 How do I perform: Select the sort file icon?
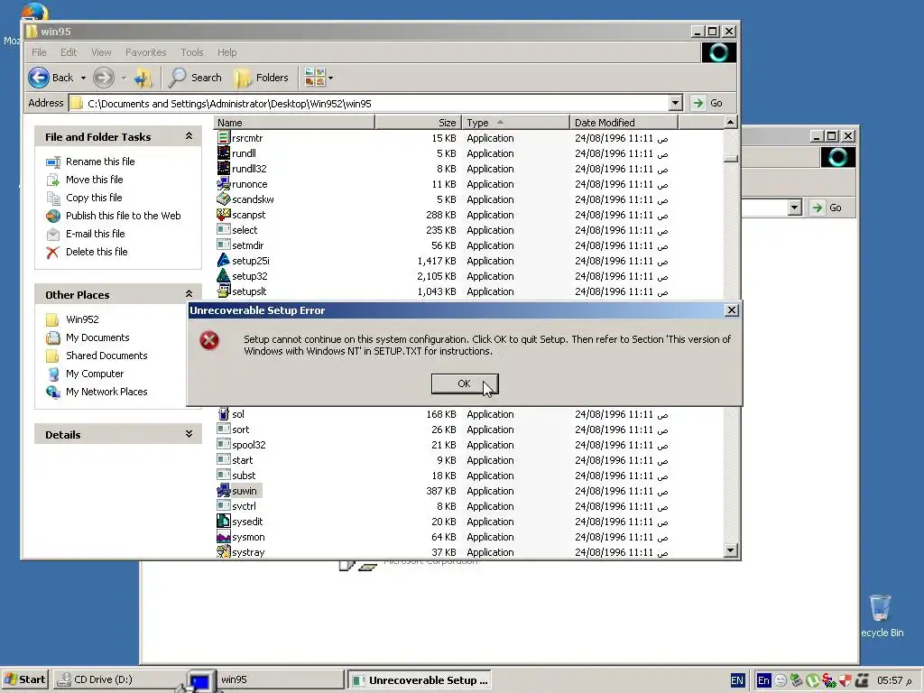click(224, 430)
